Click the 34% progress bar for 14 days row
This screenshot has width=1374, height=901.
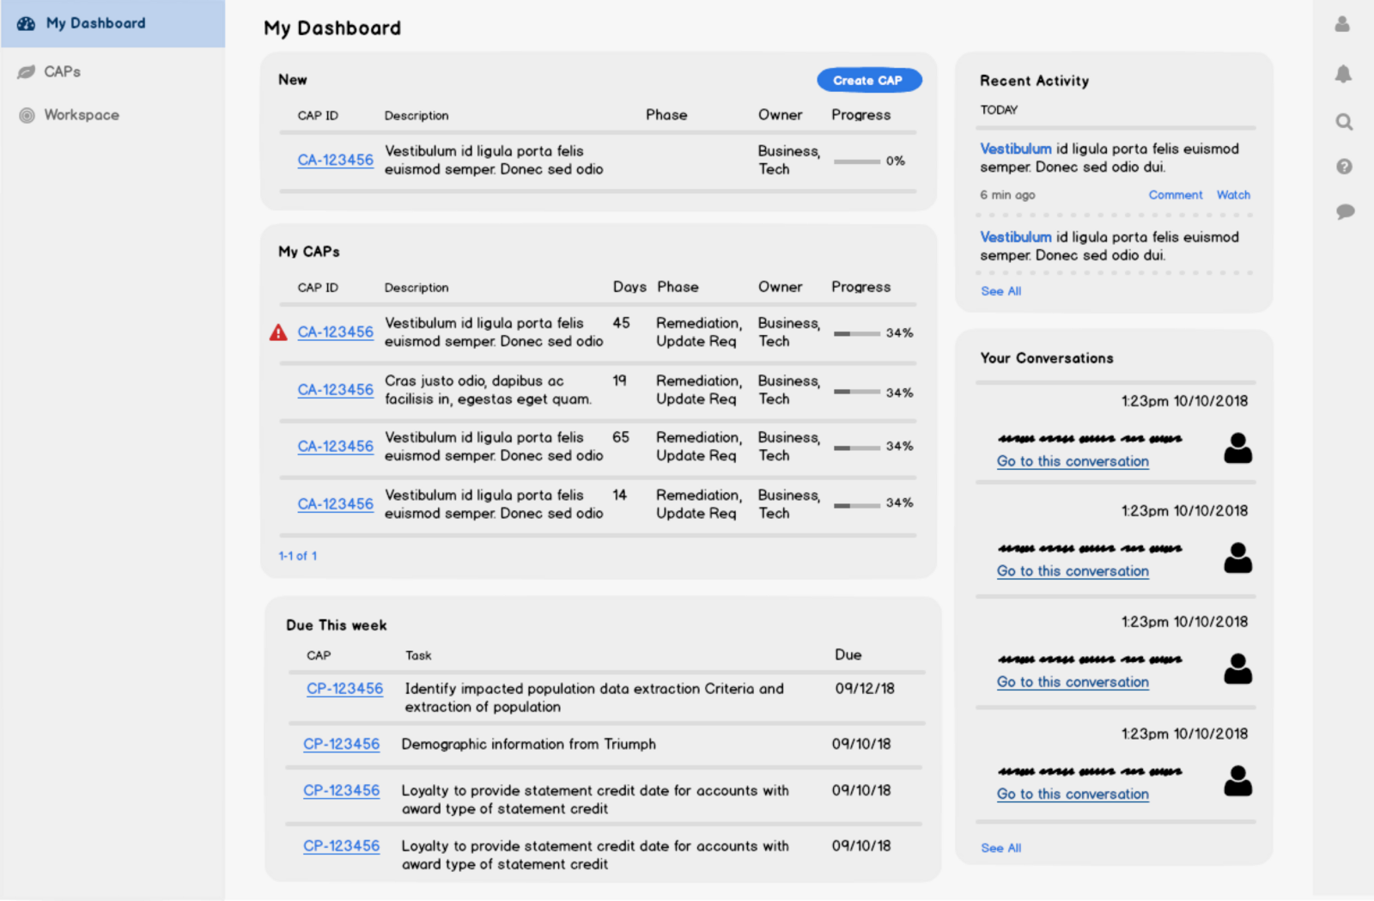point(856,505)
